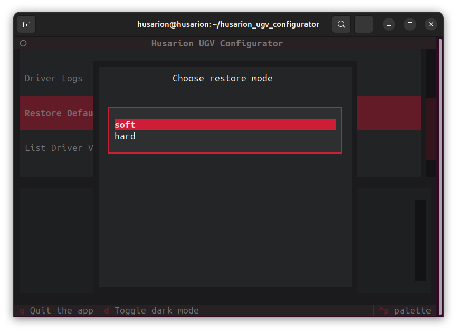Screen dimensions: 457x332
Task: Select the soft restore mode
Action: click(x=225, y=125)
